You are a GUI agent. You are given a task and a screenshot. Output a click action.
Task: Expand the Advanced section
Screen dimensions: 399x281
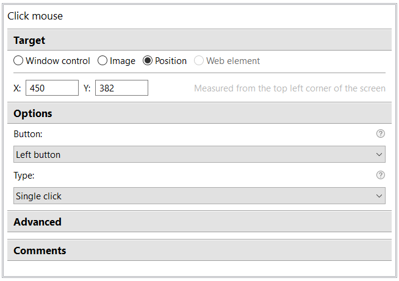pos(199,221)
